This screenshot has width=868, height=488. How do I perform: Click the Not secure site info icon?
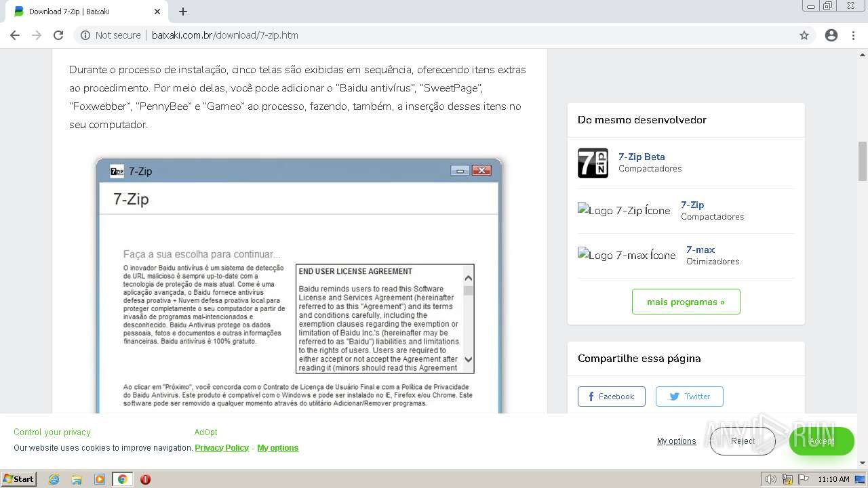(85, 35)
